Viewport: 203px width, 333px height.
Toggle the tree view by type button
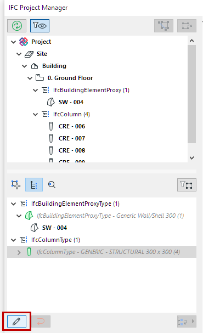point(34,185)
